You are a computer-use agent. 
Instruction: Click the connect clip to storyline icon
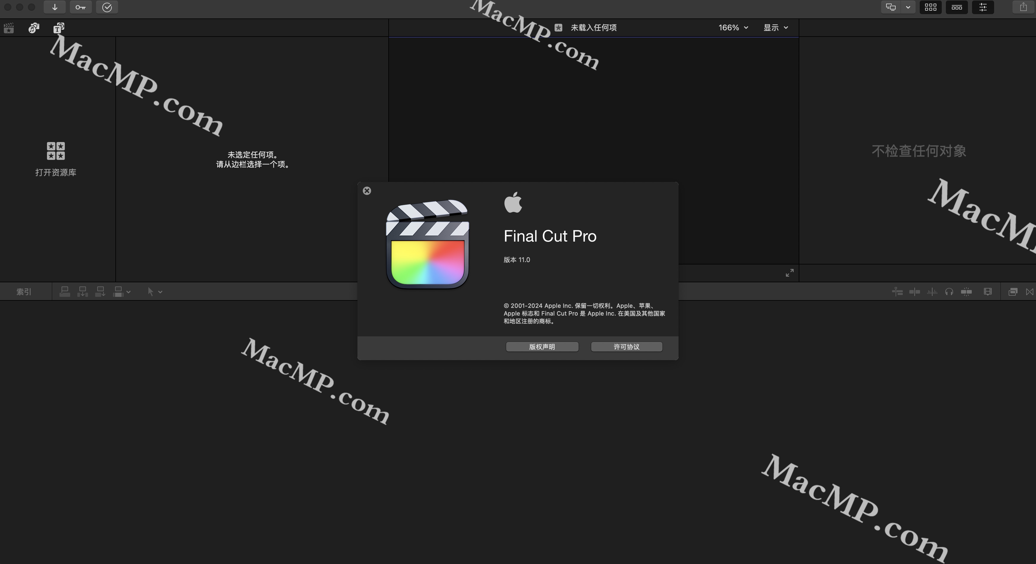[x=65, y=292]
